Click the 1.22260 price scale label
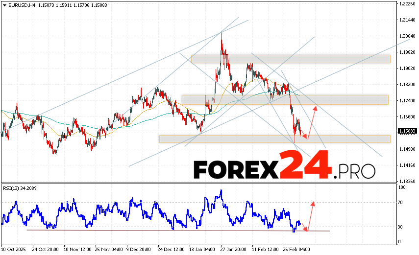 [x=406, y=4]
